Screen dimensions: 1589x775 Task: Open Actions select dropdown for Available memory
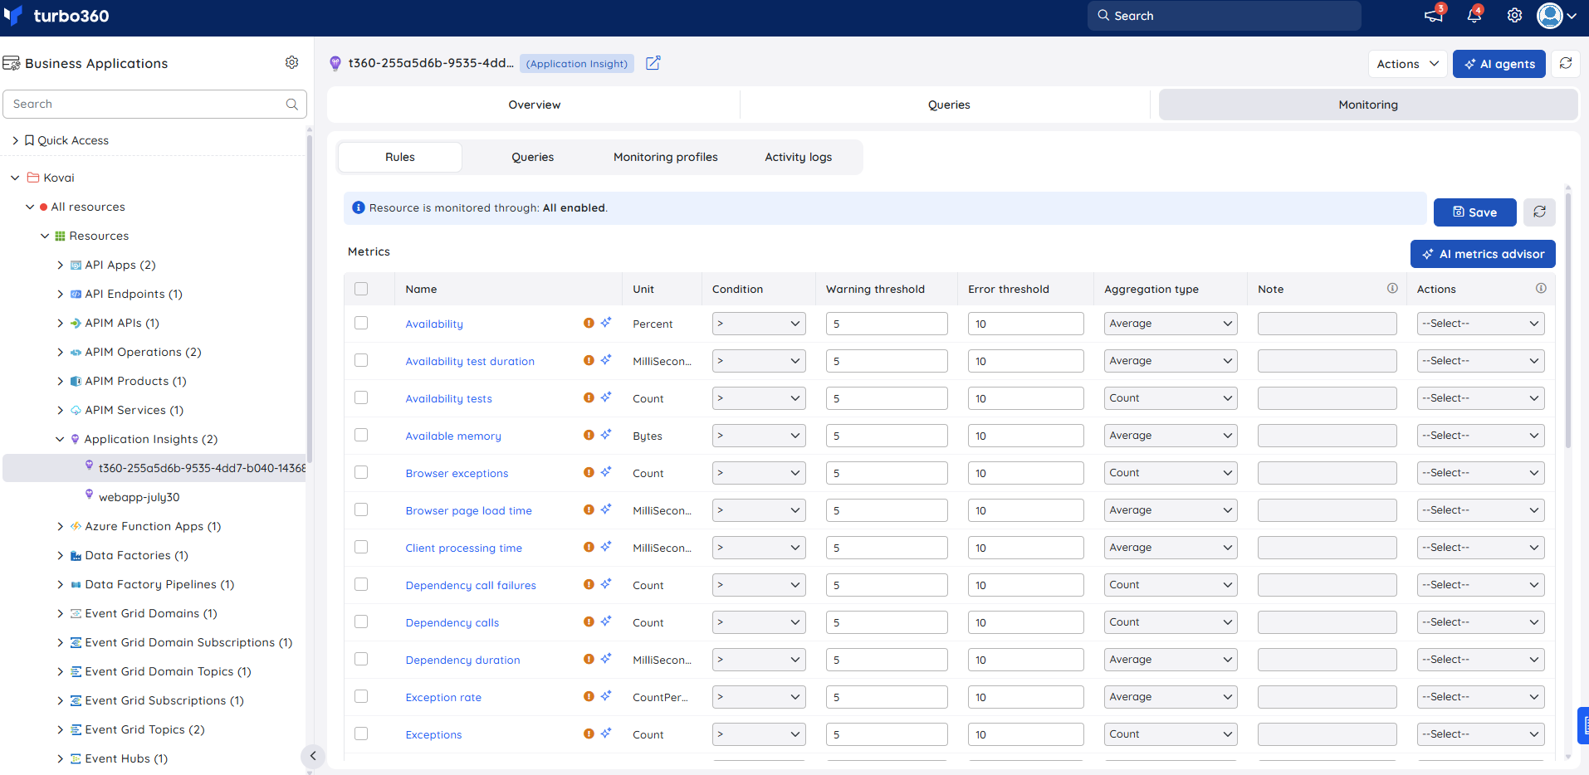1480,436
